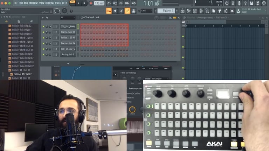Click previous pattern arrow beside Pattern 3
The width and height of the screenshot is (269, 151).
[x=156, y=11]
